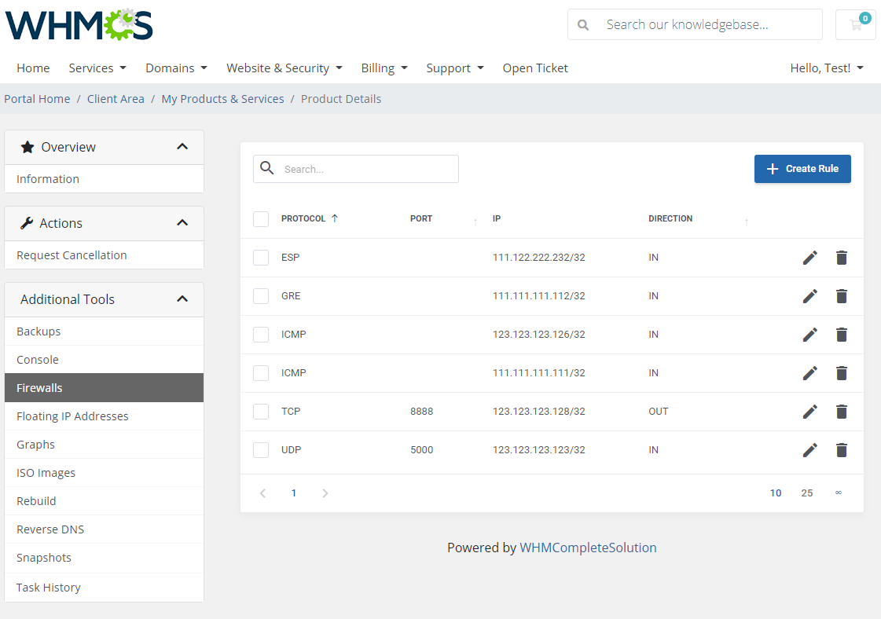The height and width of the screenshot is (619, 881).
Task: Edit the ICMP rule for 123.123.123.126/32
Action: (x=809, y=335)
